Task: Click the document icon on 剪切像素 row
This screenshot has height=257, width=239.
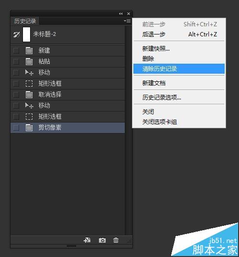Action: click(x=29, y=127)
